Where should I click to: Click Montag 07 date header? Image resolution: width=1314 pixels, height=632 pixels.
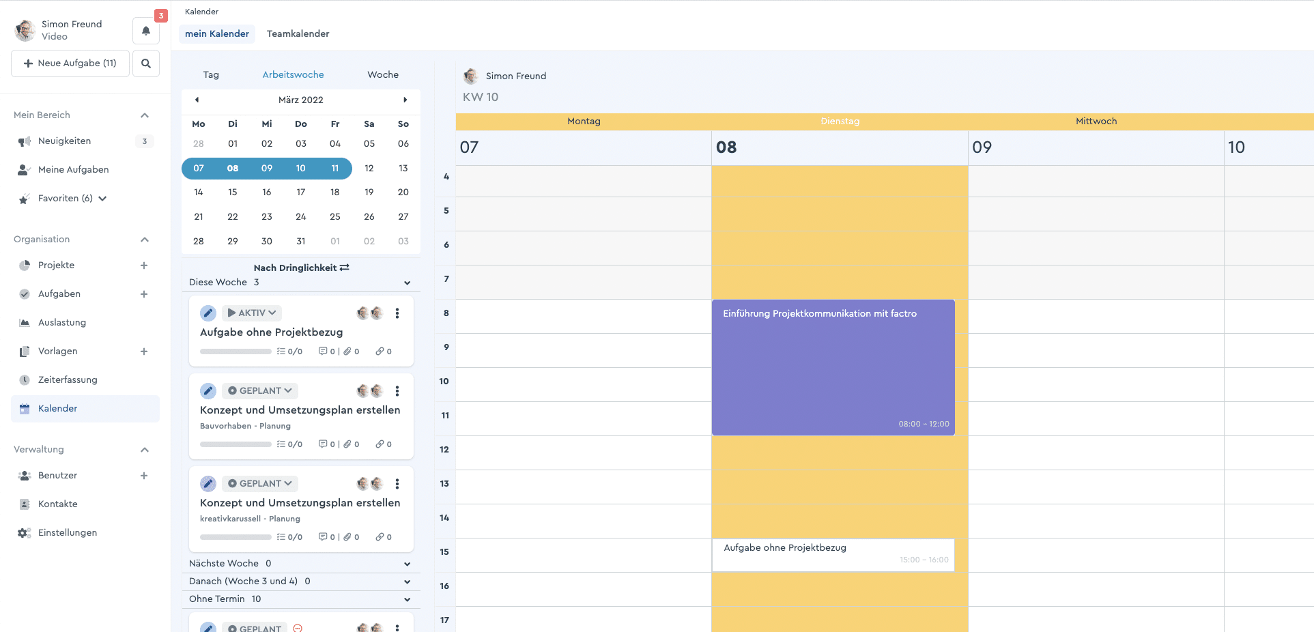[x=584, y=147]
